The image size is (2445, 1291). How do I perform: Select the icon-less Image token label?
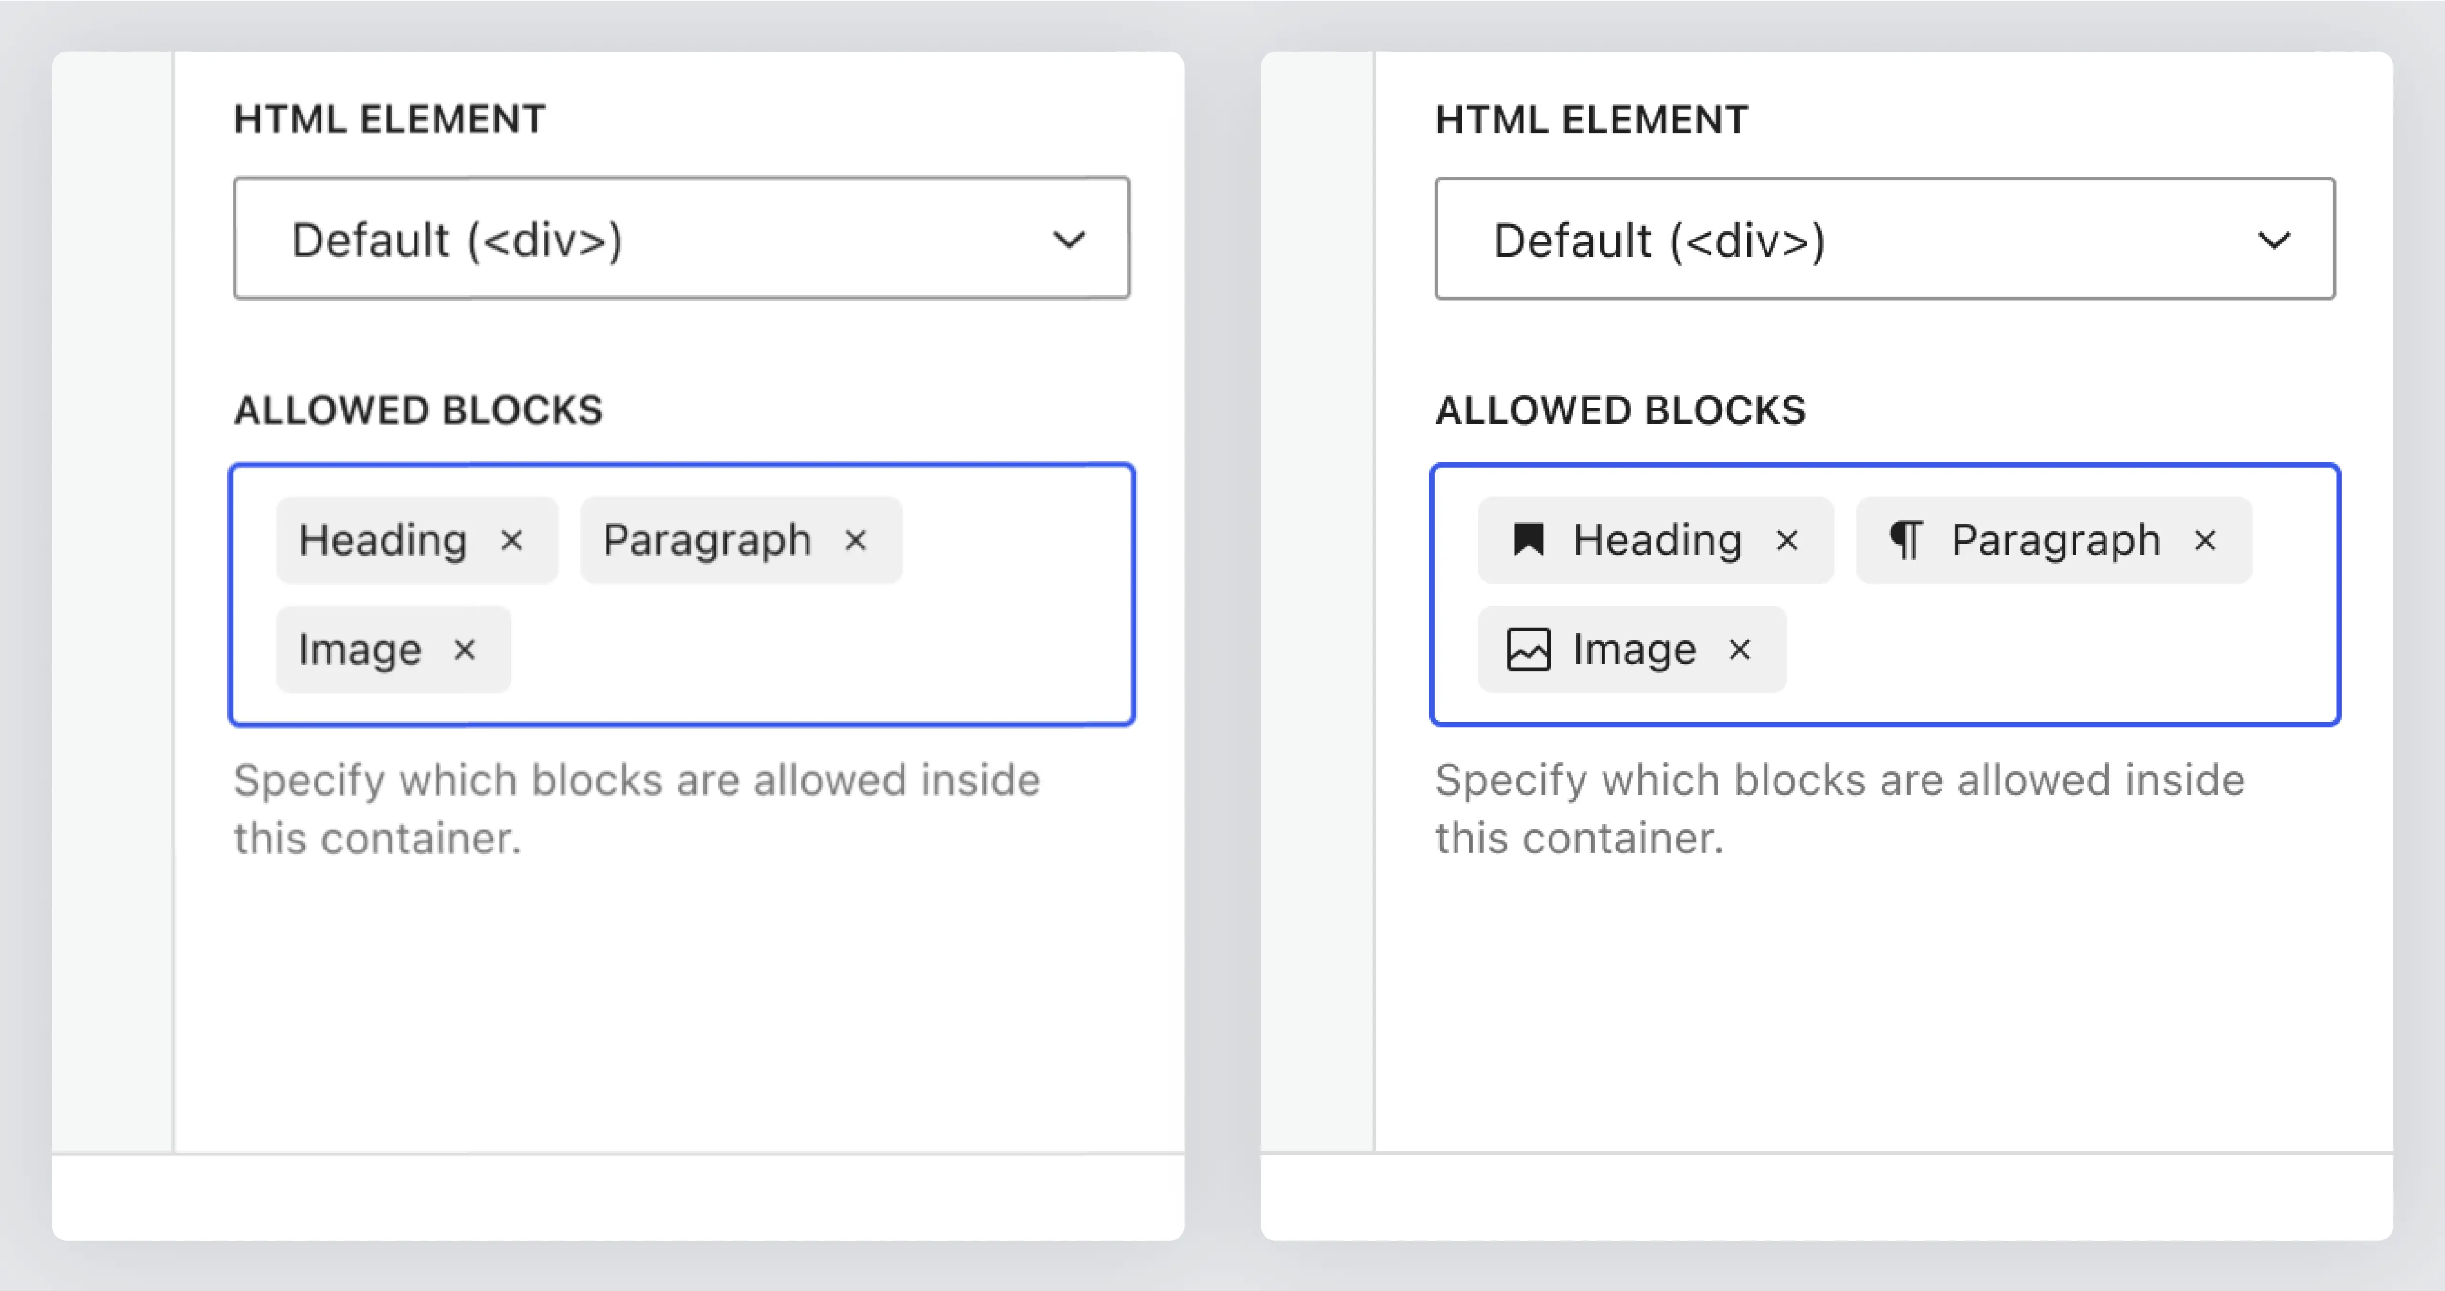click(360, 650)
